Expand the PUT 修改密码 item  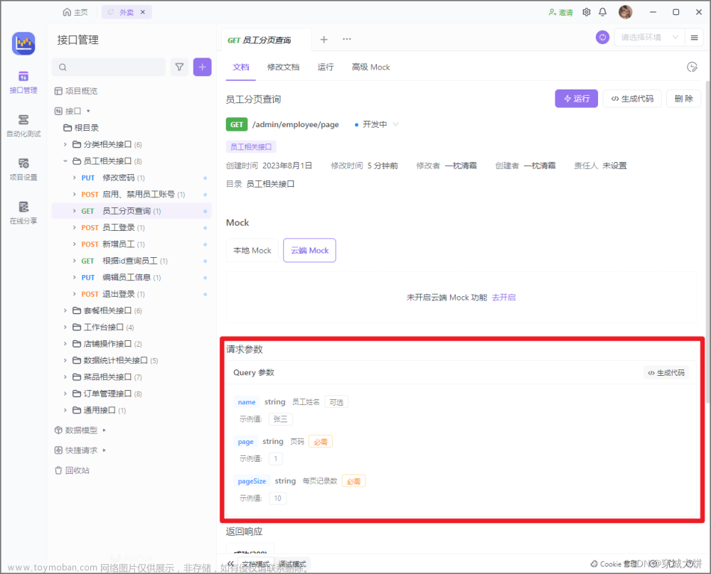pyautogui.click(x=75, y=178)
